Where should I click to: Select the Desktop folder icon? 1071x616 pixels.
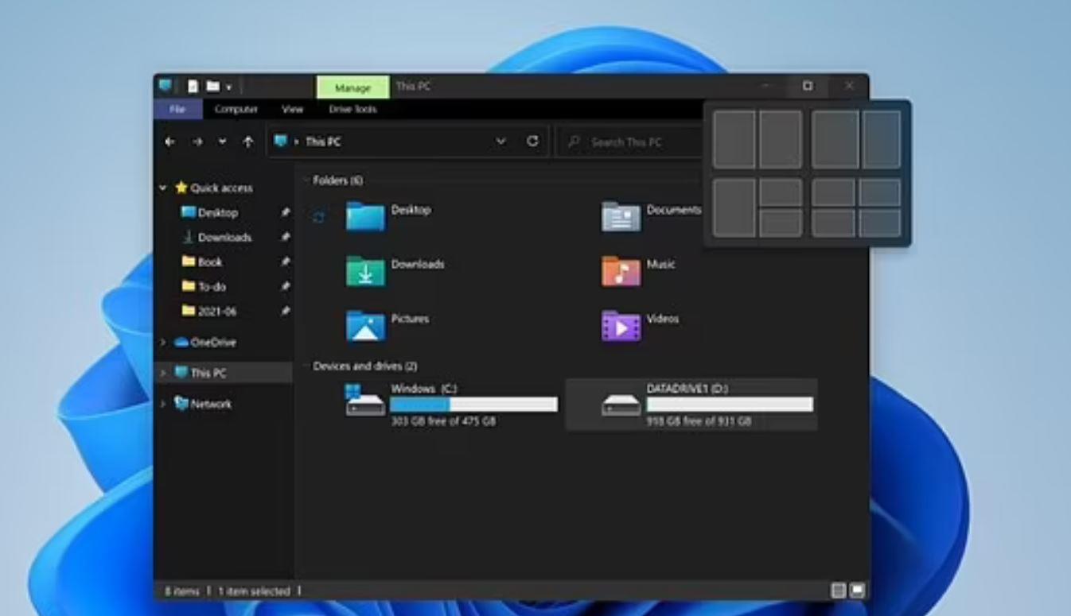click(x=365, y=216)
